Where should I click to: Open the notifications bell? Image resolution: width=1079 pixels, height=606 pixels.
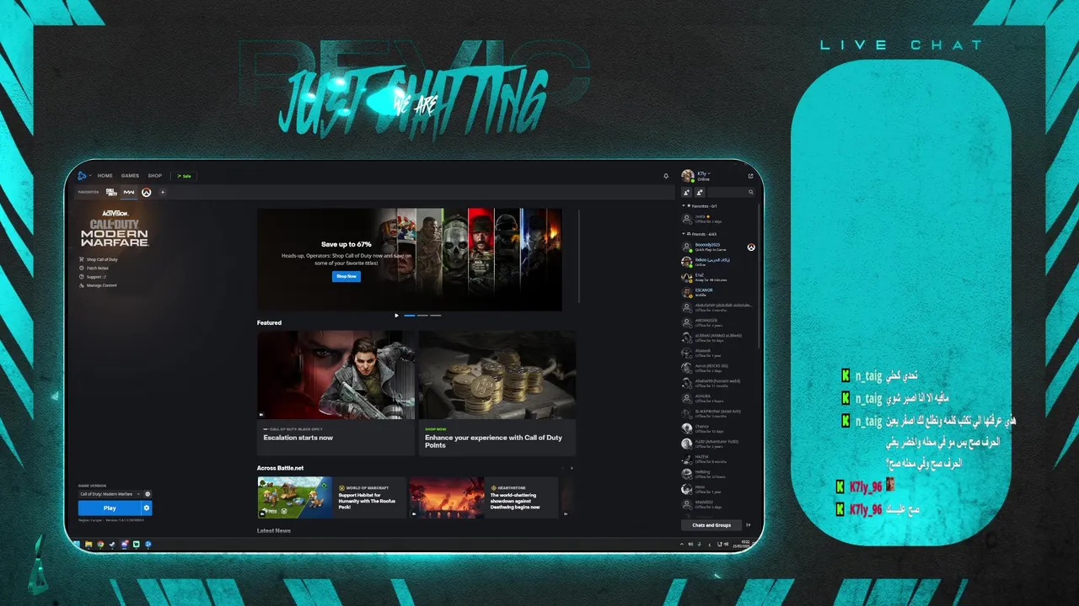[x=666, y=176]
